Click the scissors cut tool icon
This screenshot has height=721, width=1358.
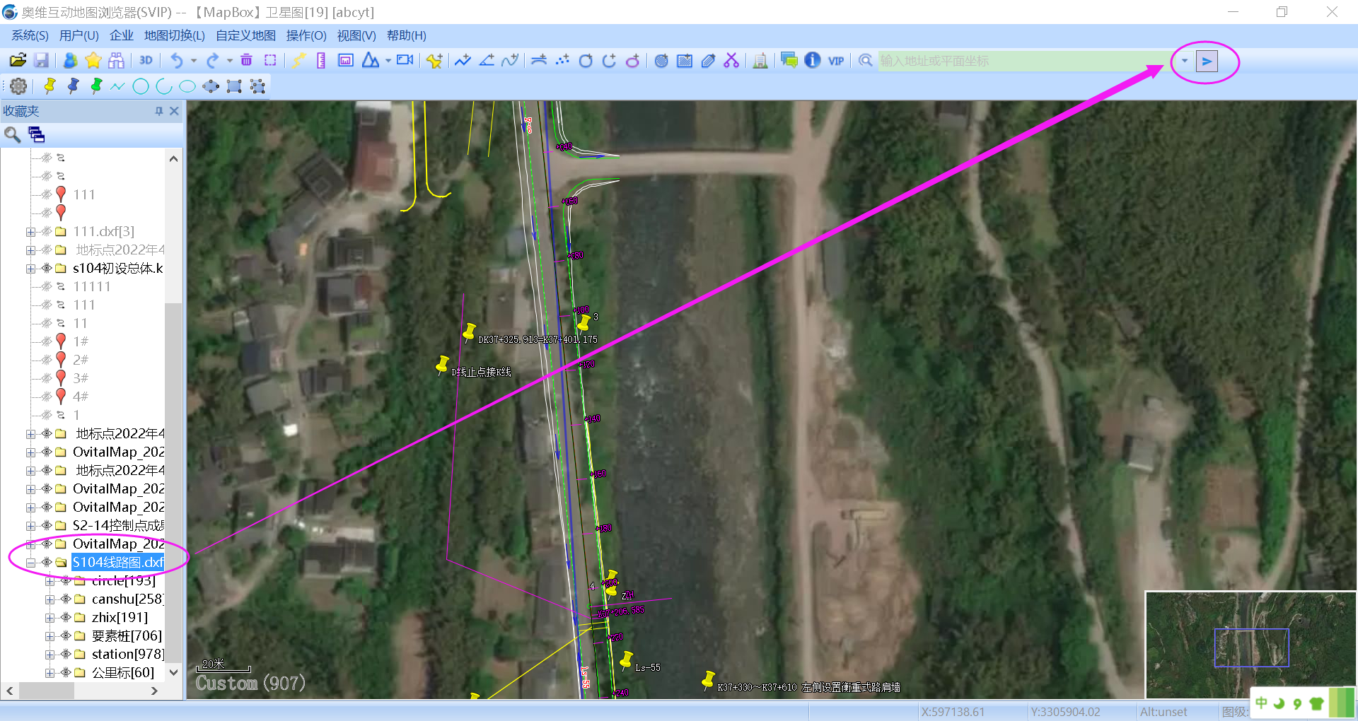(731, 61)
